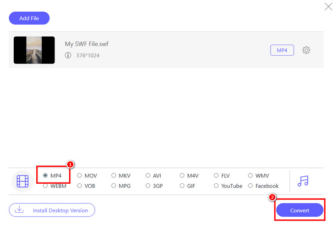Pick the AVI format radio button
This screenshot has height=226, width=333.
pos(148,176)
